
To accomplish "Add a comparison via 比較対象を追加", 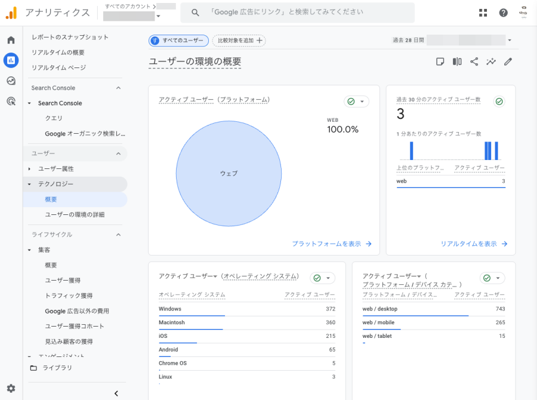I will 239,41.
